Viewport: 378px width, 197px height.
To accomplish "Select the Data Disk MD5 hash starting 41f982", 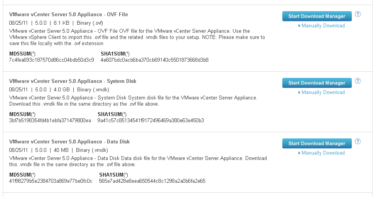I will pyautogui.click(x=51, y=181).
